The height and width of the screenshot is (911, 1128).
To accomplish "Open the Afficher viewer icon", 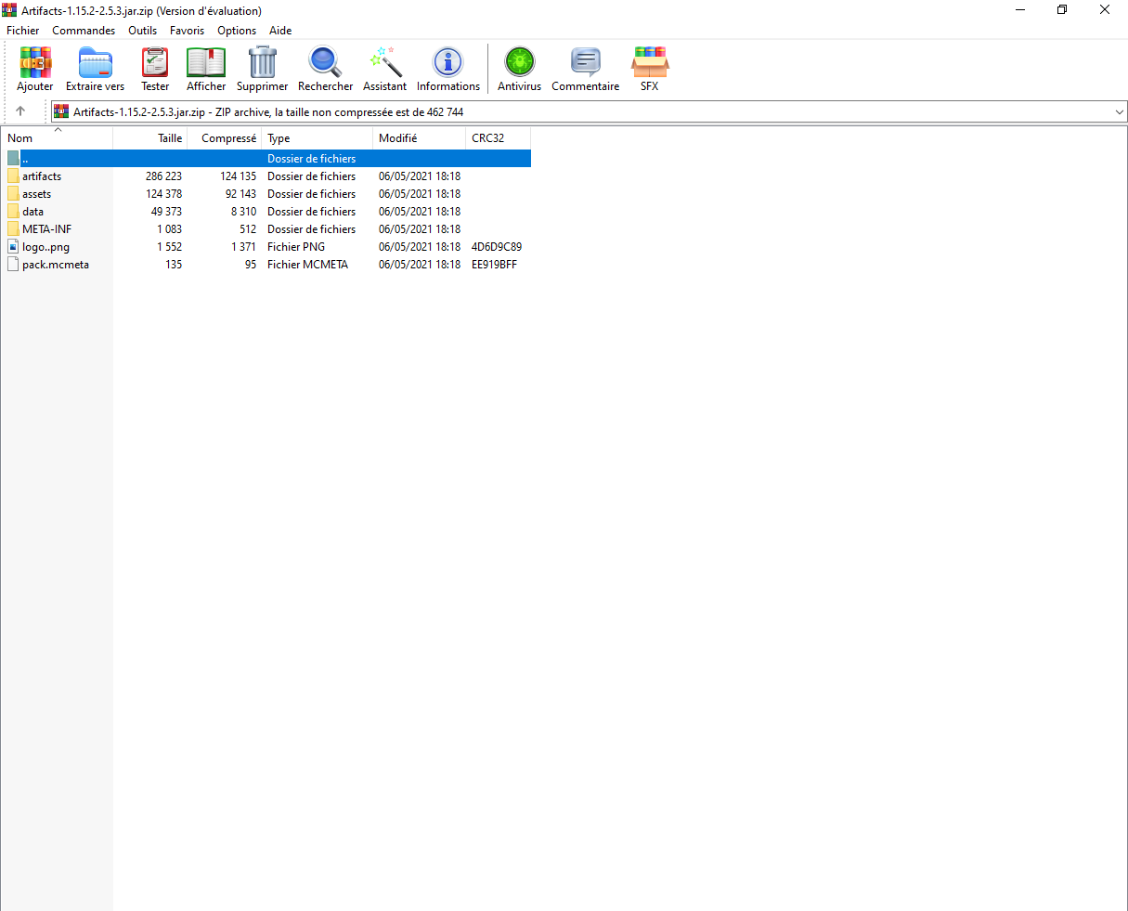I will [x=206, y=62].
